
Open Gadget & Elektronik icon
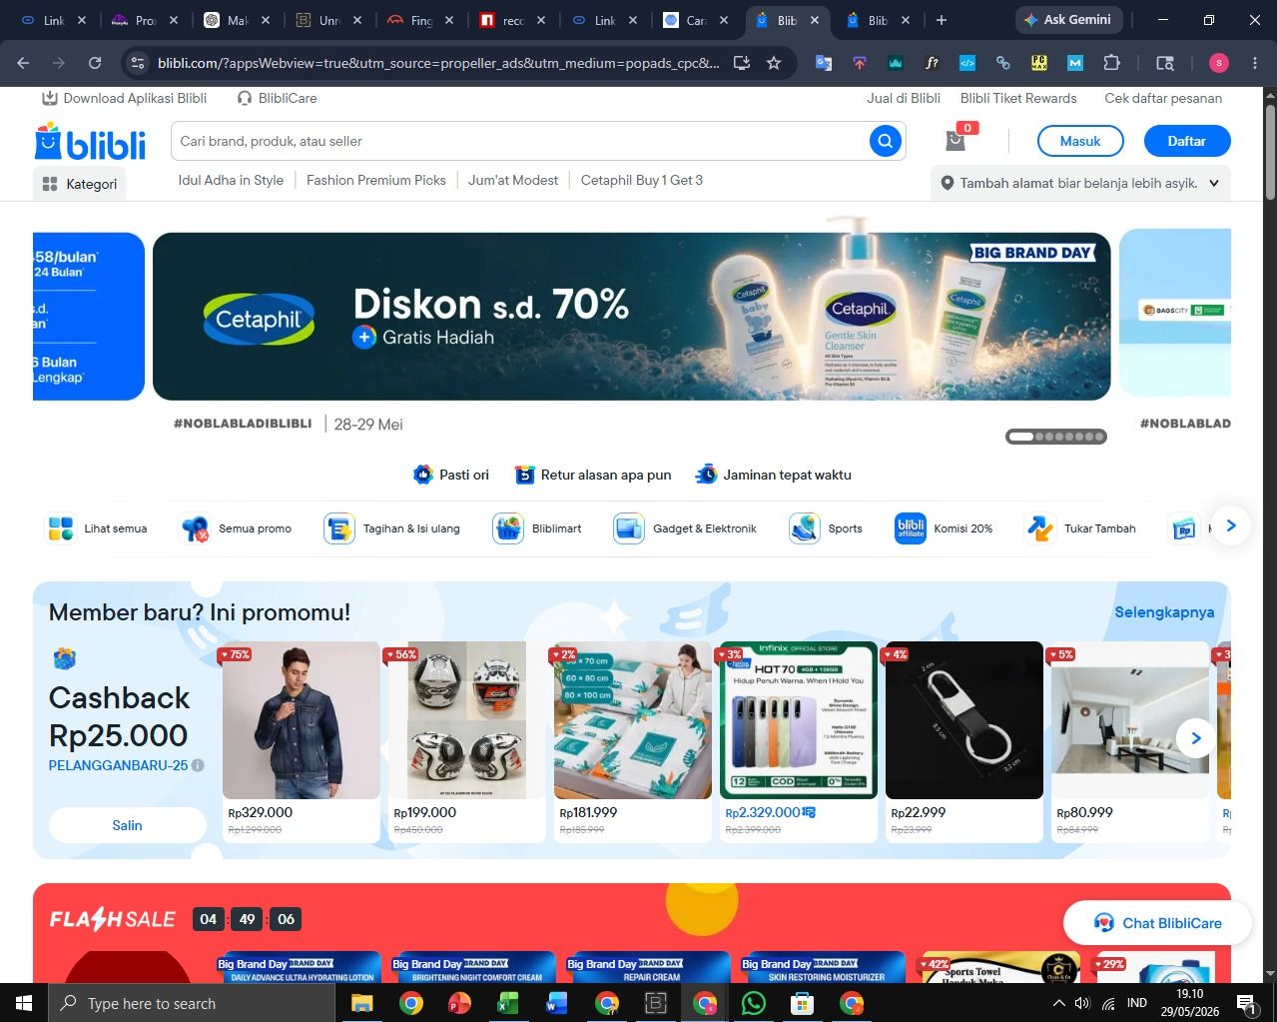point(629,528)
